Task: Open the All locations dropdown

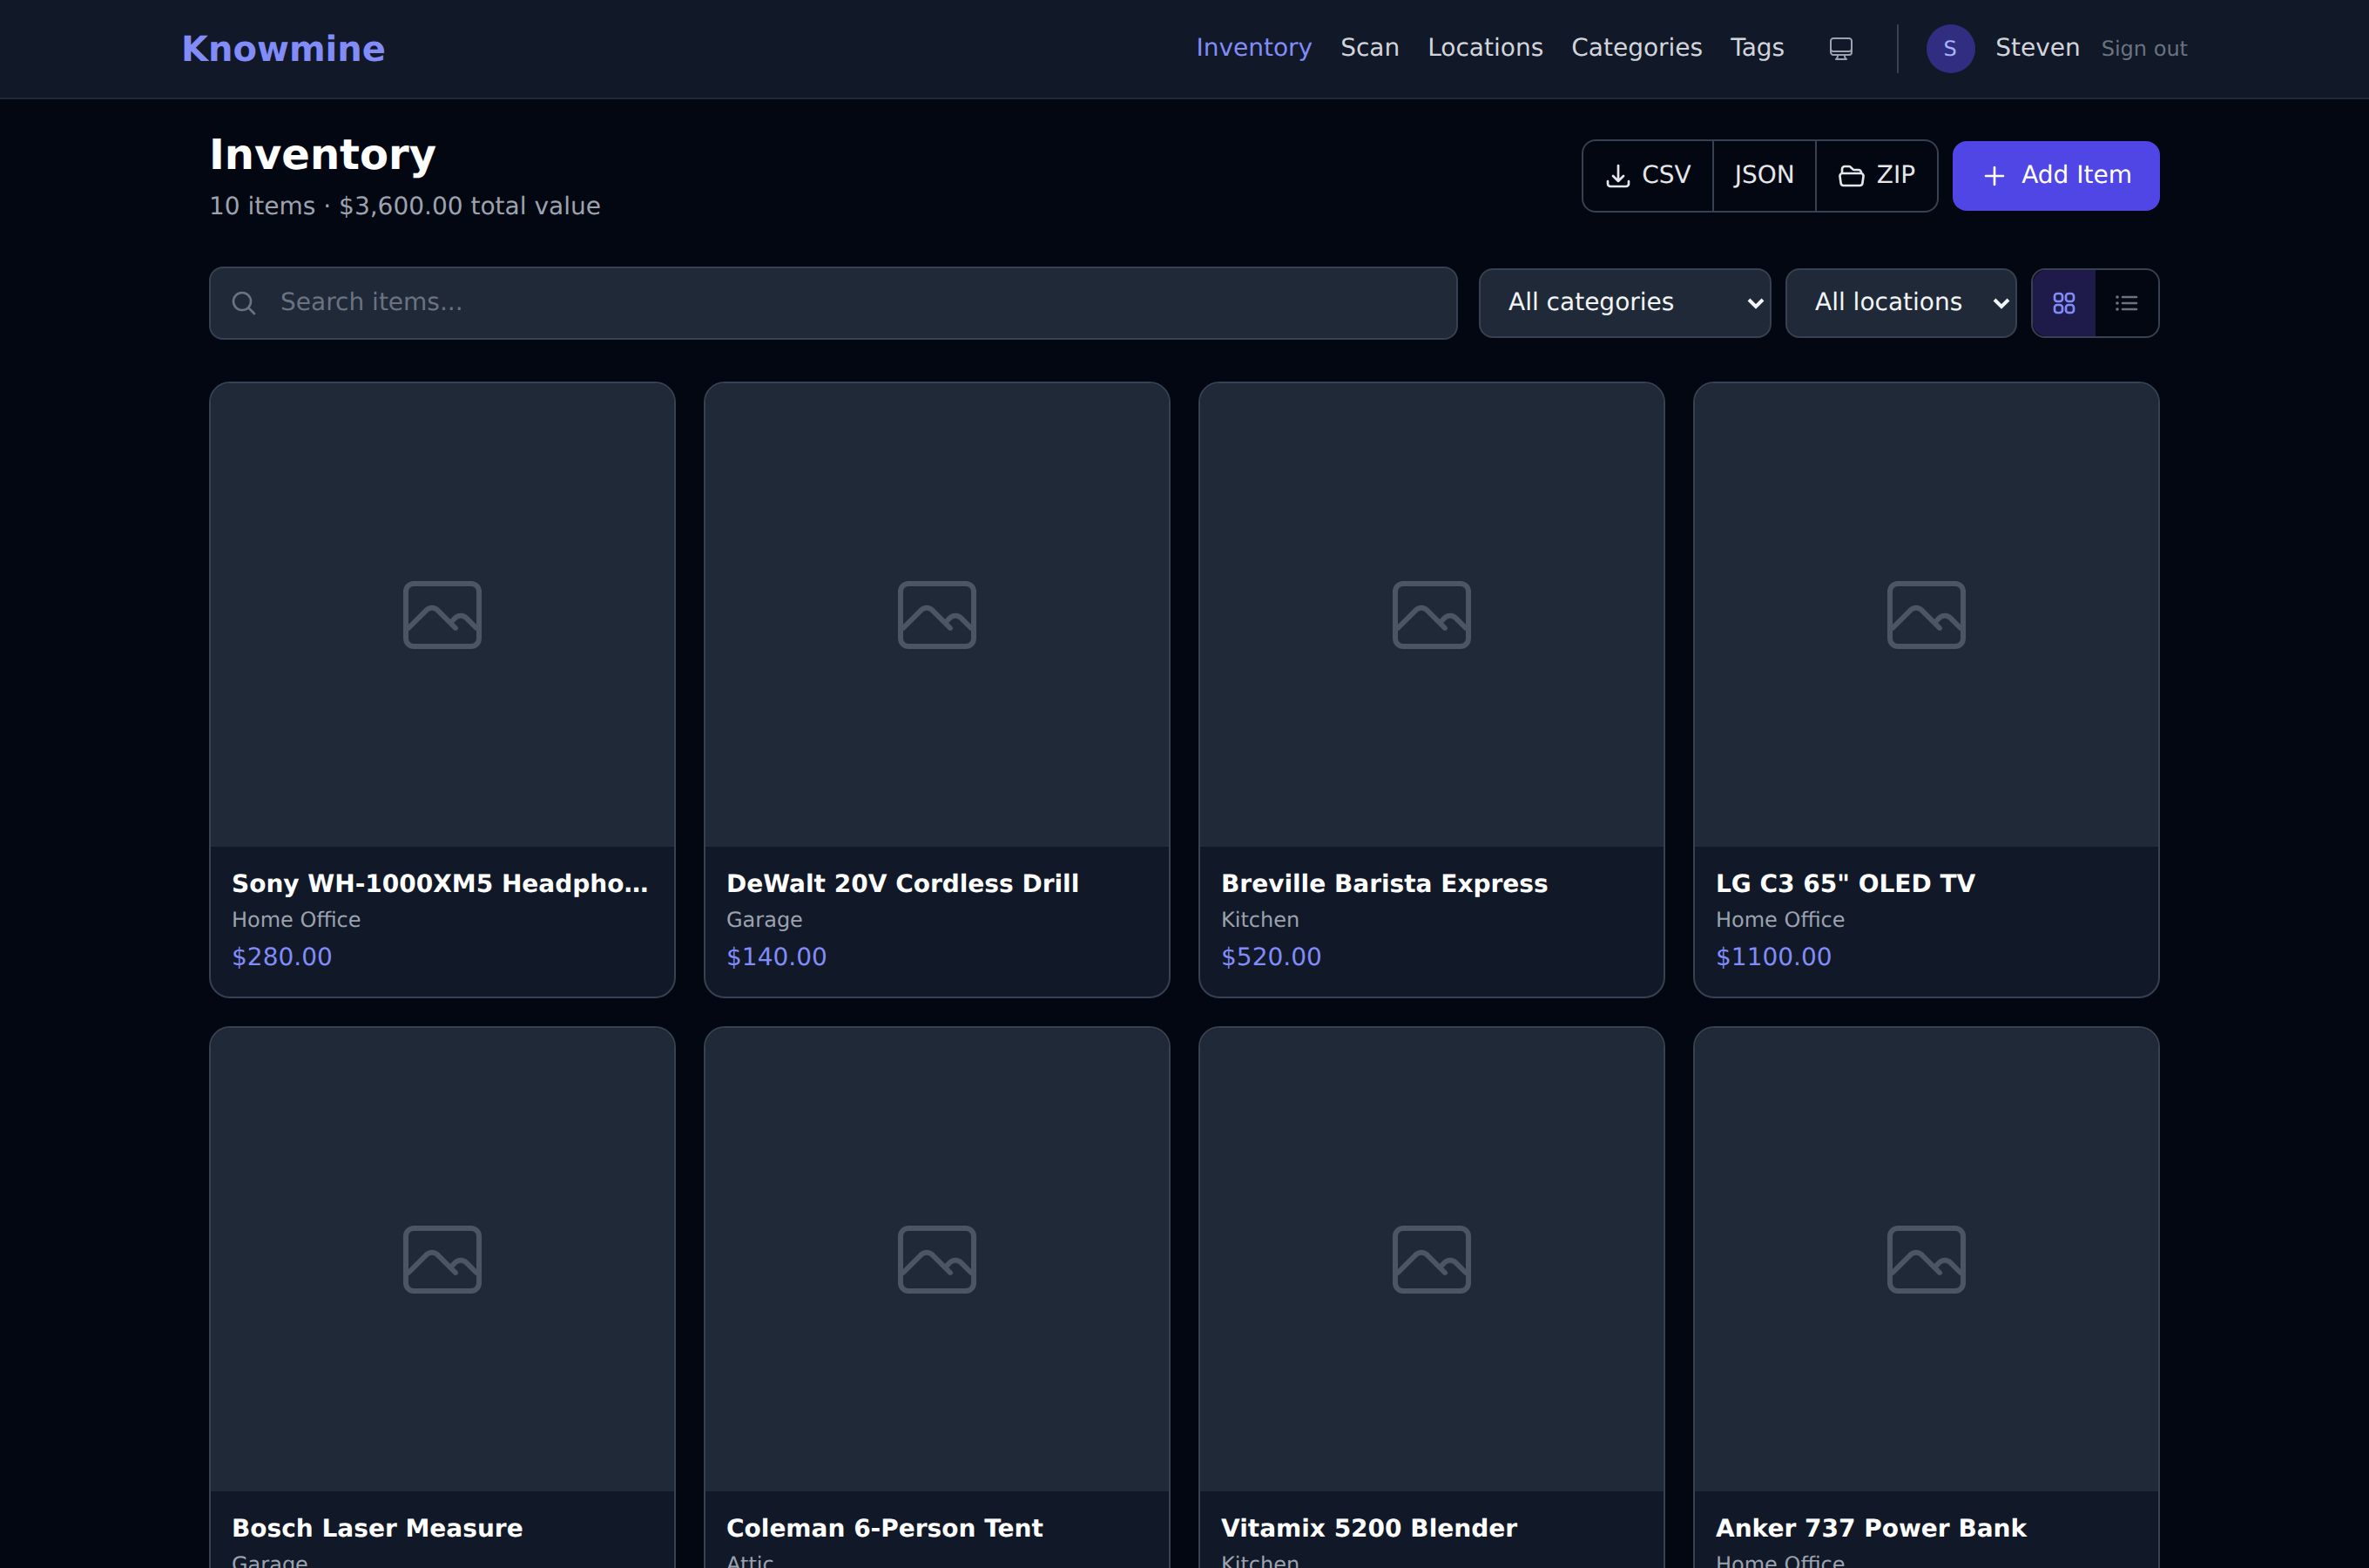Action: [1900, 303]
